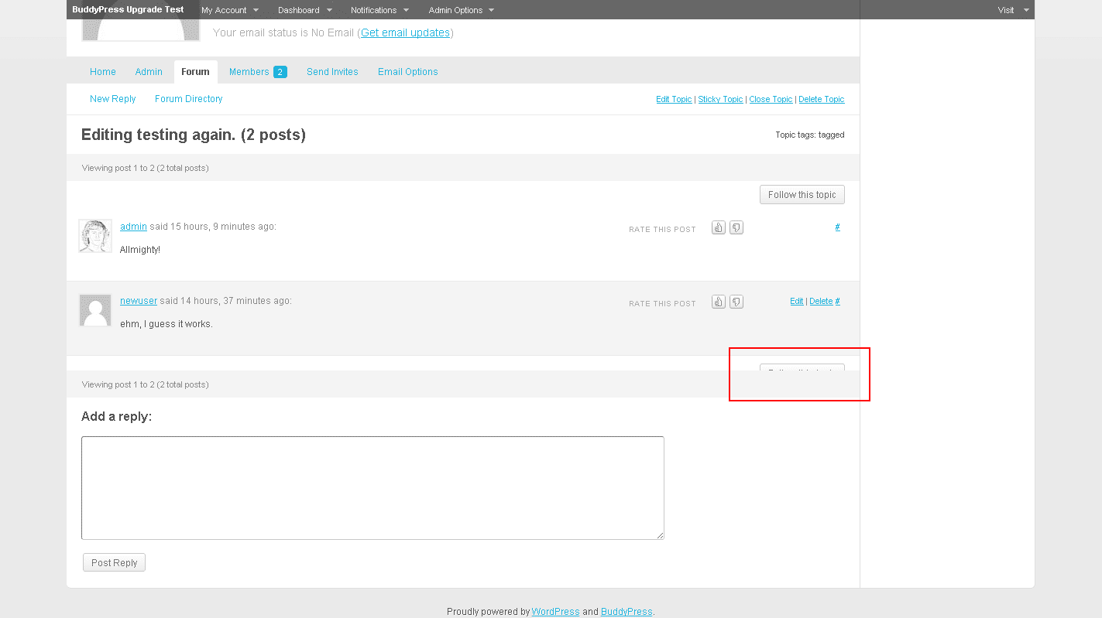Open the newuser username link

click(x=139, y=301)
